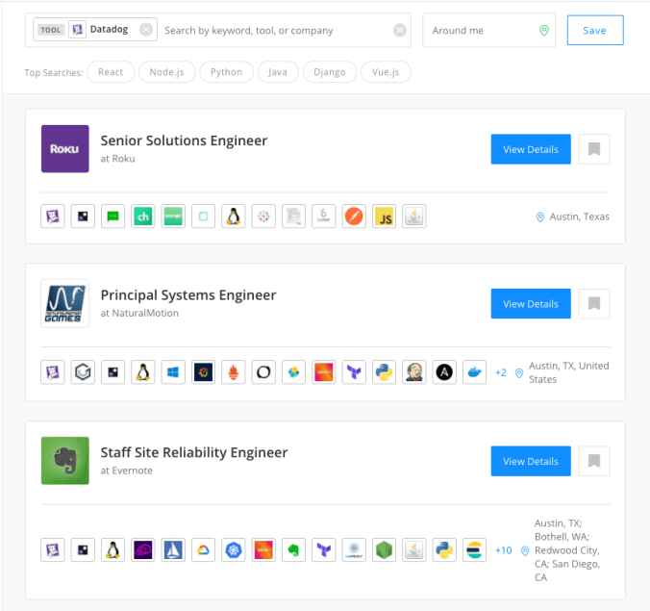Click the Roku company logo
The width and height of the screenshot is (650, 611).
click(65, 149)
